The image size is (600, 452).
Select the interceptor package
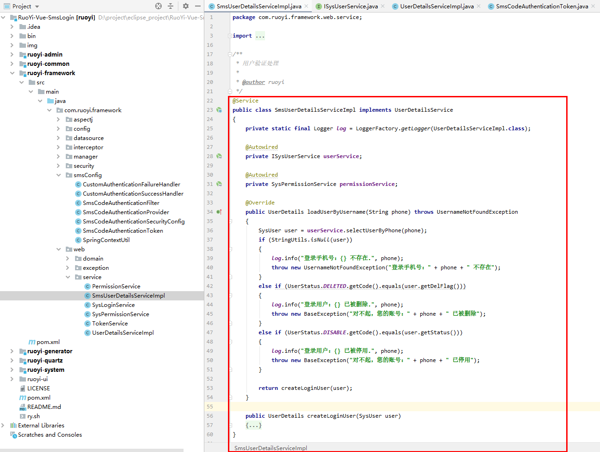pos(88,147)
